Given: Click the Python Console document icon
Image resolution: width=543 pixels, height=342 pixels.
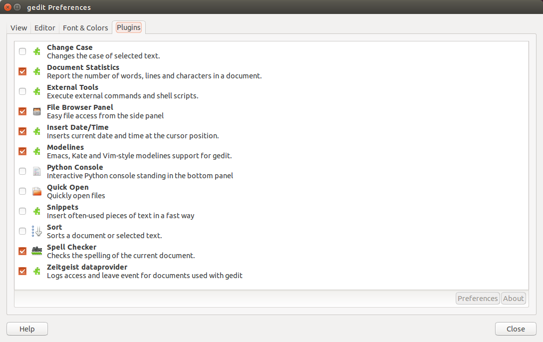Looking at the screenshot, I should click(x=37, y=172).
